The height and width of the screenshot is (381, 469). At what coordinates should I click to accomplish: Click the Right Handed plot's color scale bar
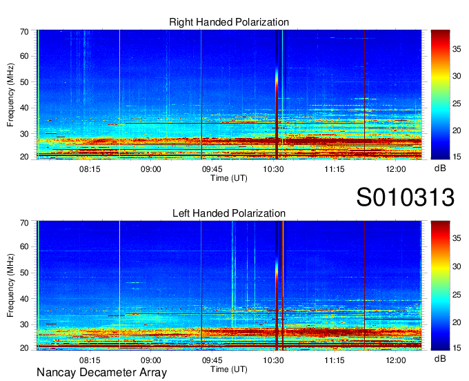click(440, 95)
